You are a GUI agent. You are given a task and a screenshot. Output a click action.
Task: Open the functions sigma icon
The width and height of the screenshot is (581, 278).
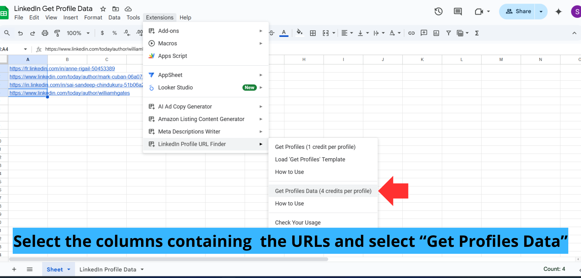(477, 33)
